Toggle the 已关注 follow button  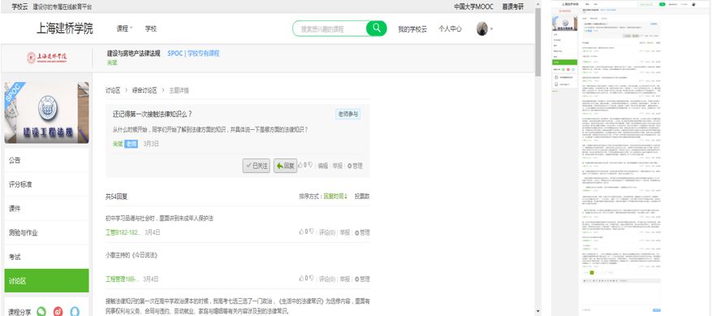click(x=256, y=166)
